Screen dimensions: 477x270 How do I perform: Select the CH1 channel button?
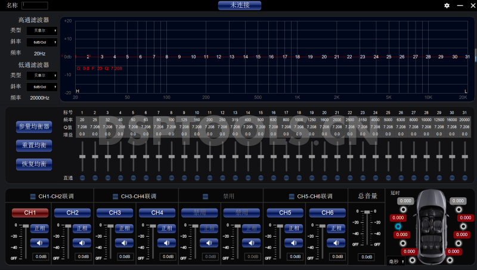point(30,213)
